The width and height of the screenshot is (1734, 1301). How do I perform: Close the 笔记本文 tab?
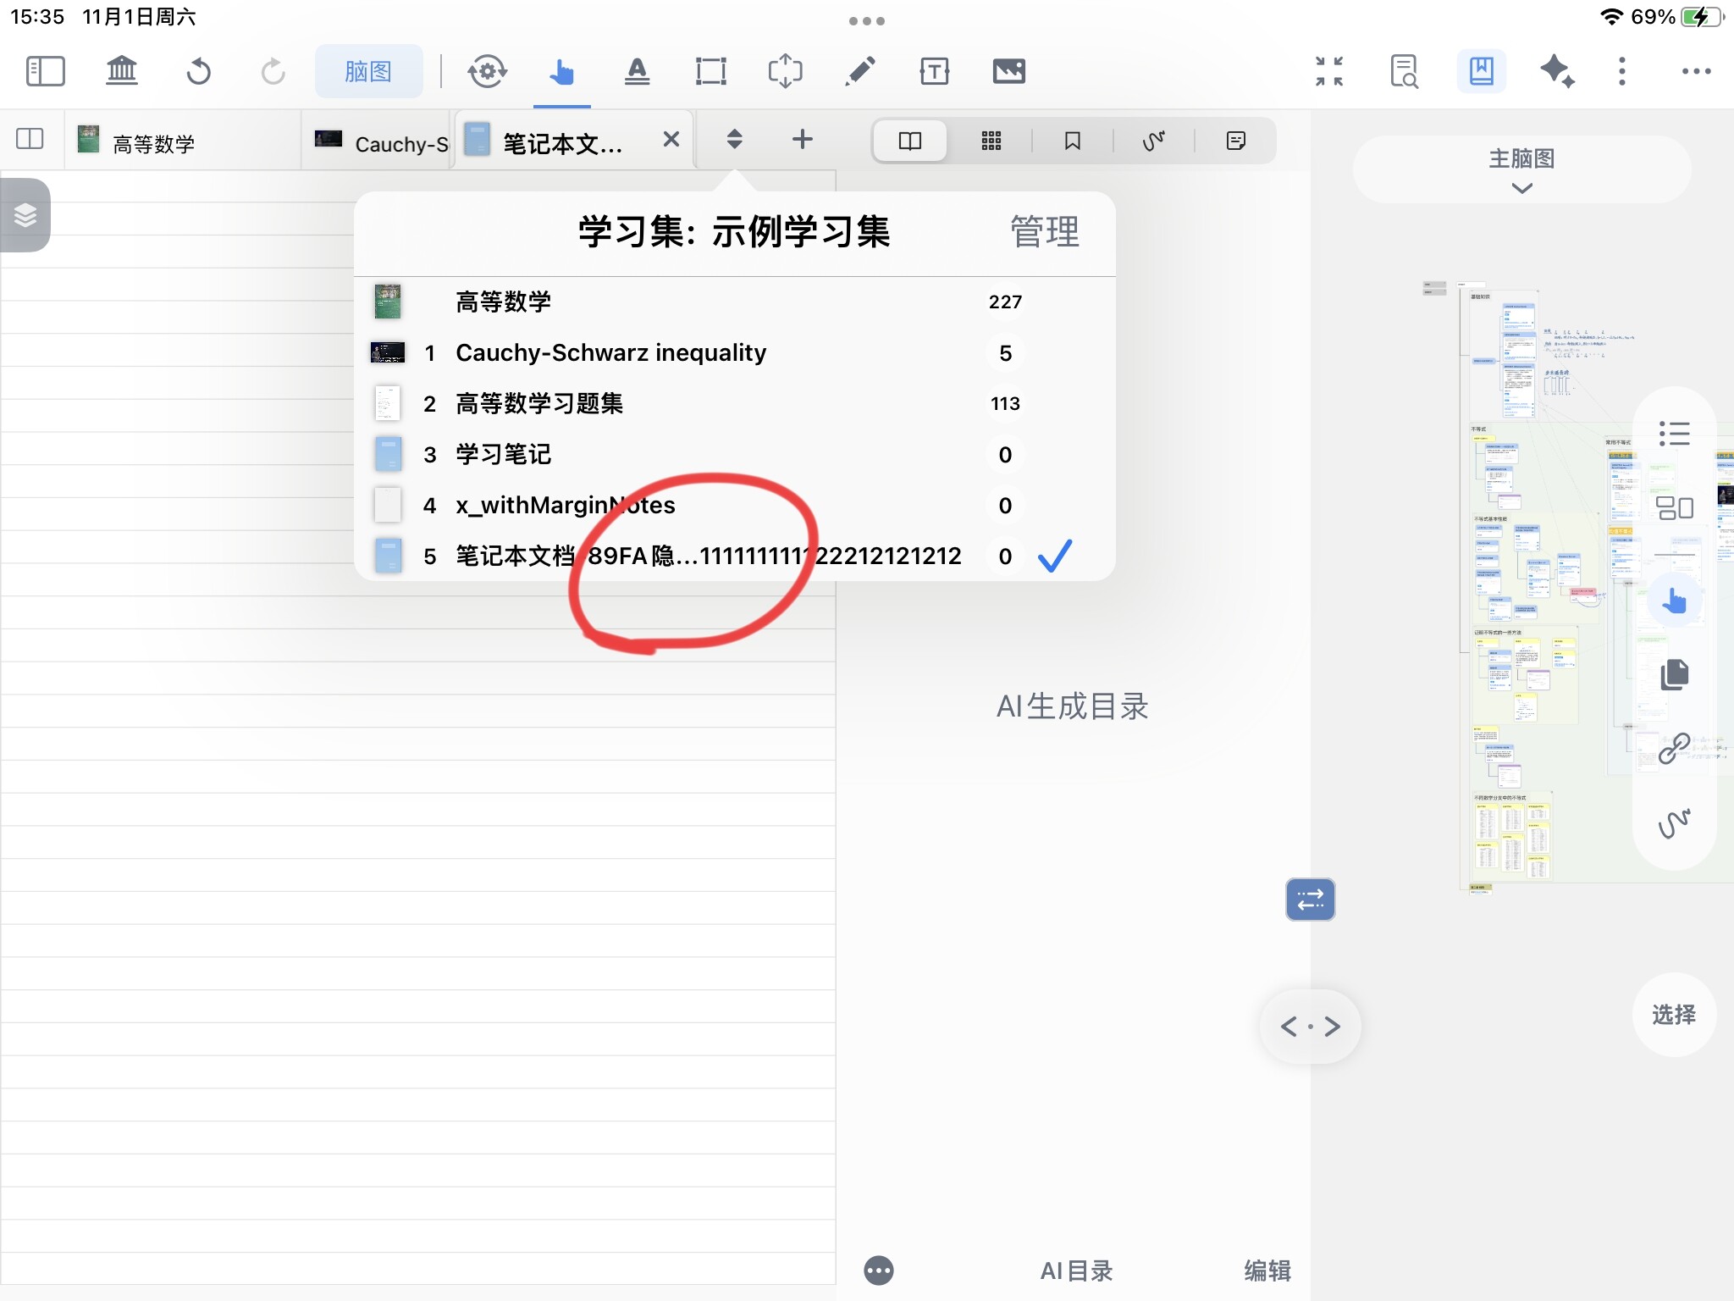671,140
